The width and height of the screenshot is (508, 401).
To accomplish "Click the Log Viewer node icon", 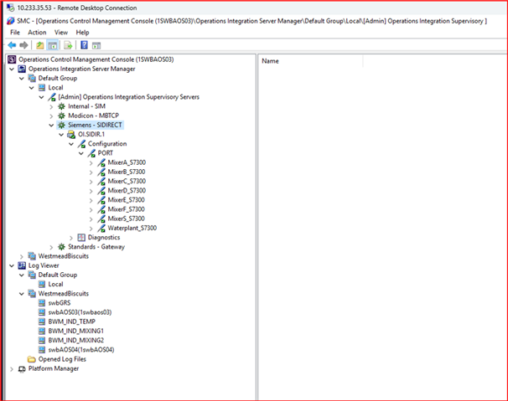I will point(22,265).
